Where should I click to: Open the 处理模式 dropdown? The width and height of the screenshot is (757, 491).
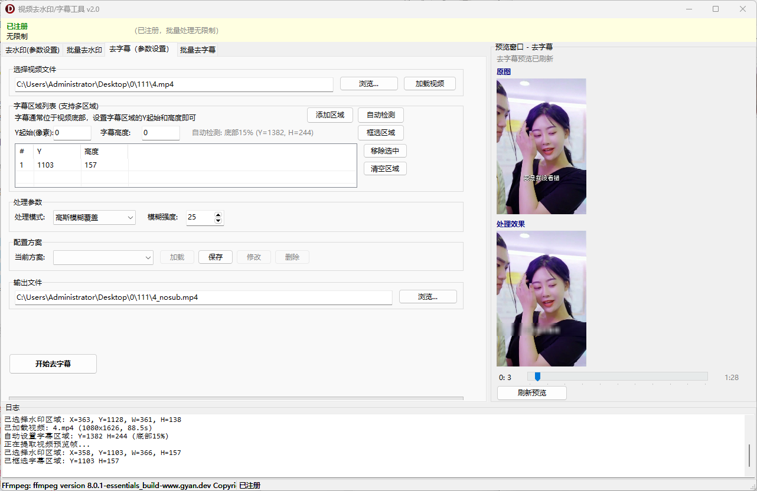pyautogui.click(x=94, y=218)
